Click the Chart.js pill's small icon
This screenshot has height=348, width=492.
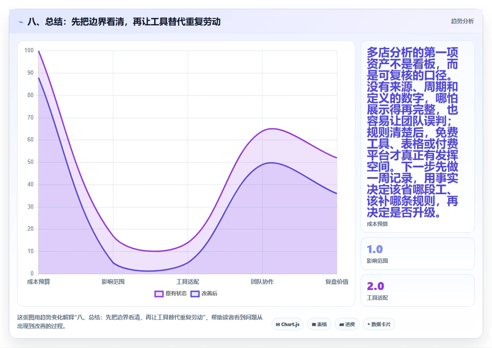(278, 324)
